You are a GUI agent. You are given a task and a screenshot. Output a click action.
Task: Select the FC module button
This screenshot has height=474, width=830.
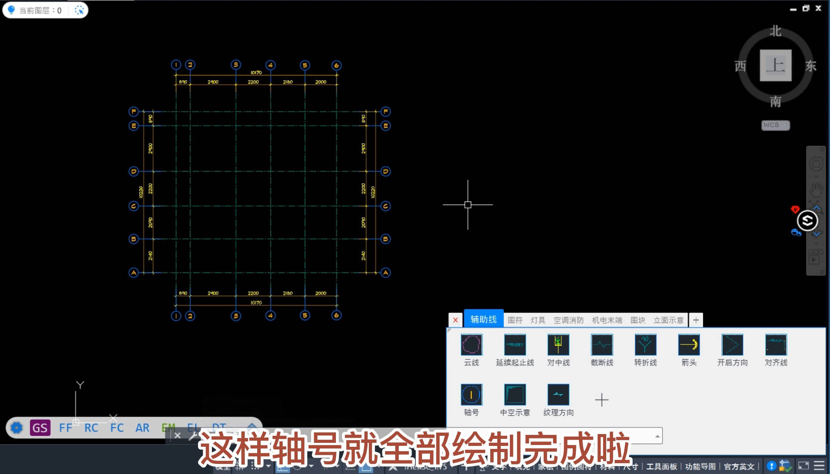point(117,427)
